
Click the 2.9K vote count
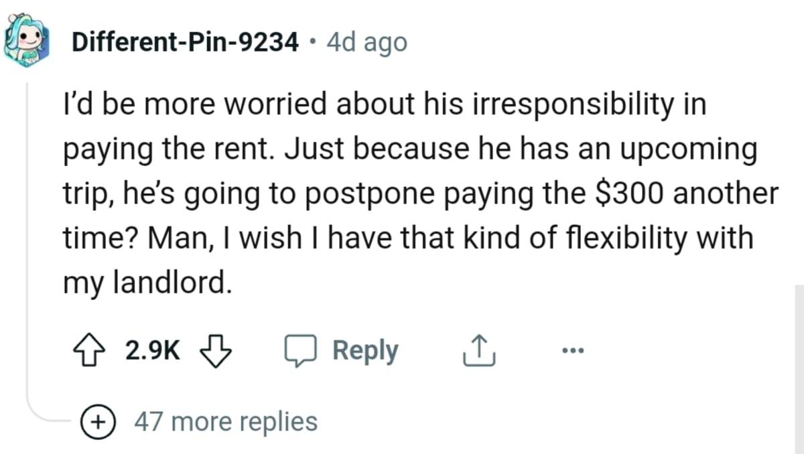(152, 350)
